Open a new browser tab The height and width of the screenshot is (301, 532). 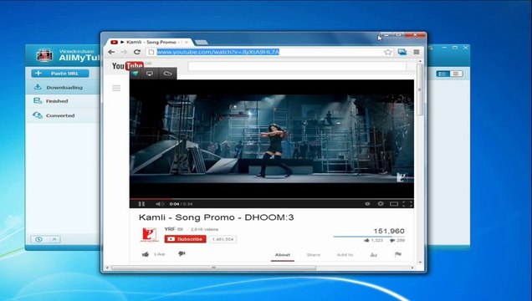202,43
